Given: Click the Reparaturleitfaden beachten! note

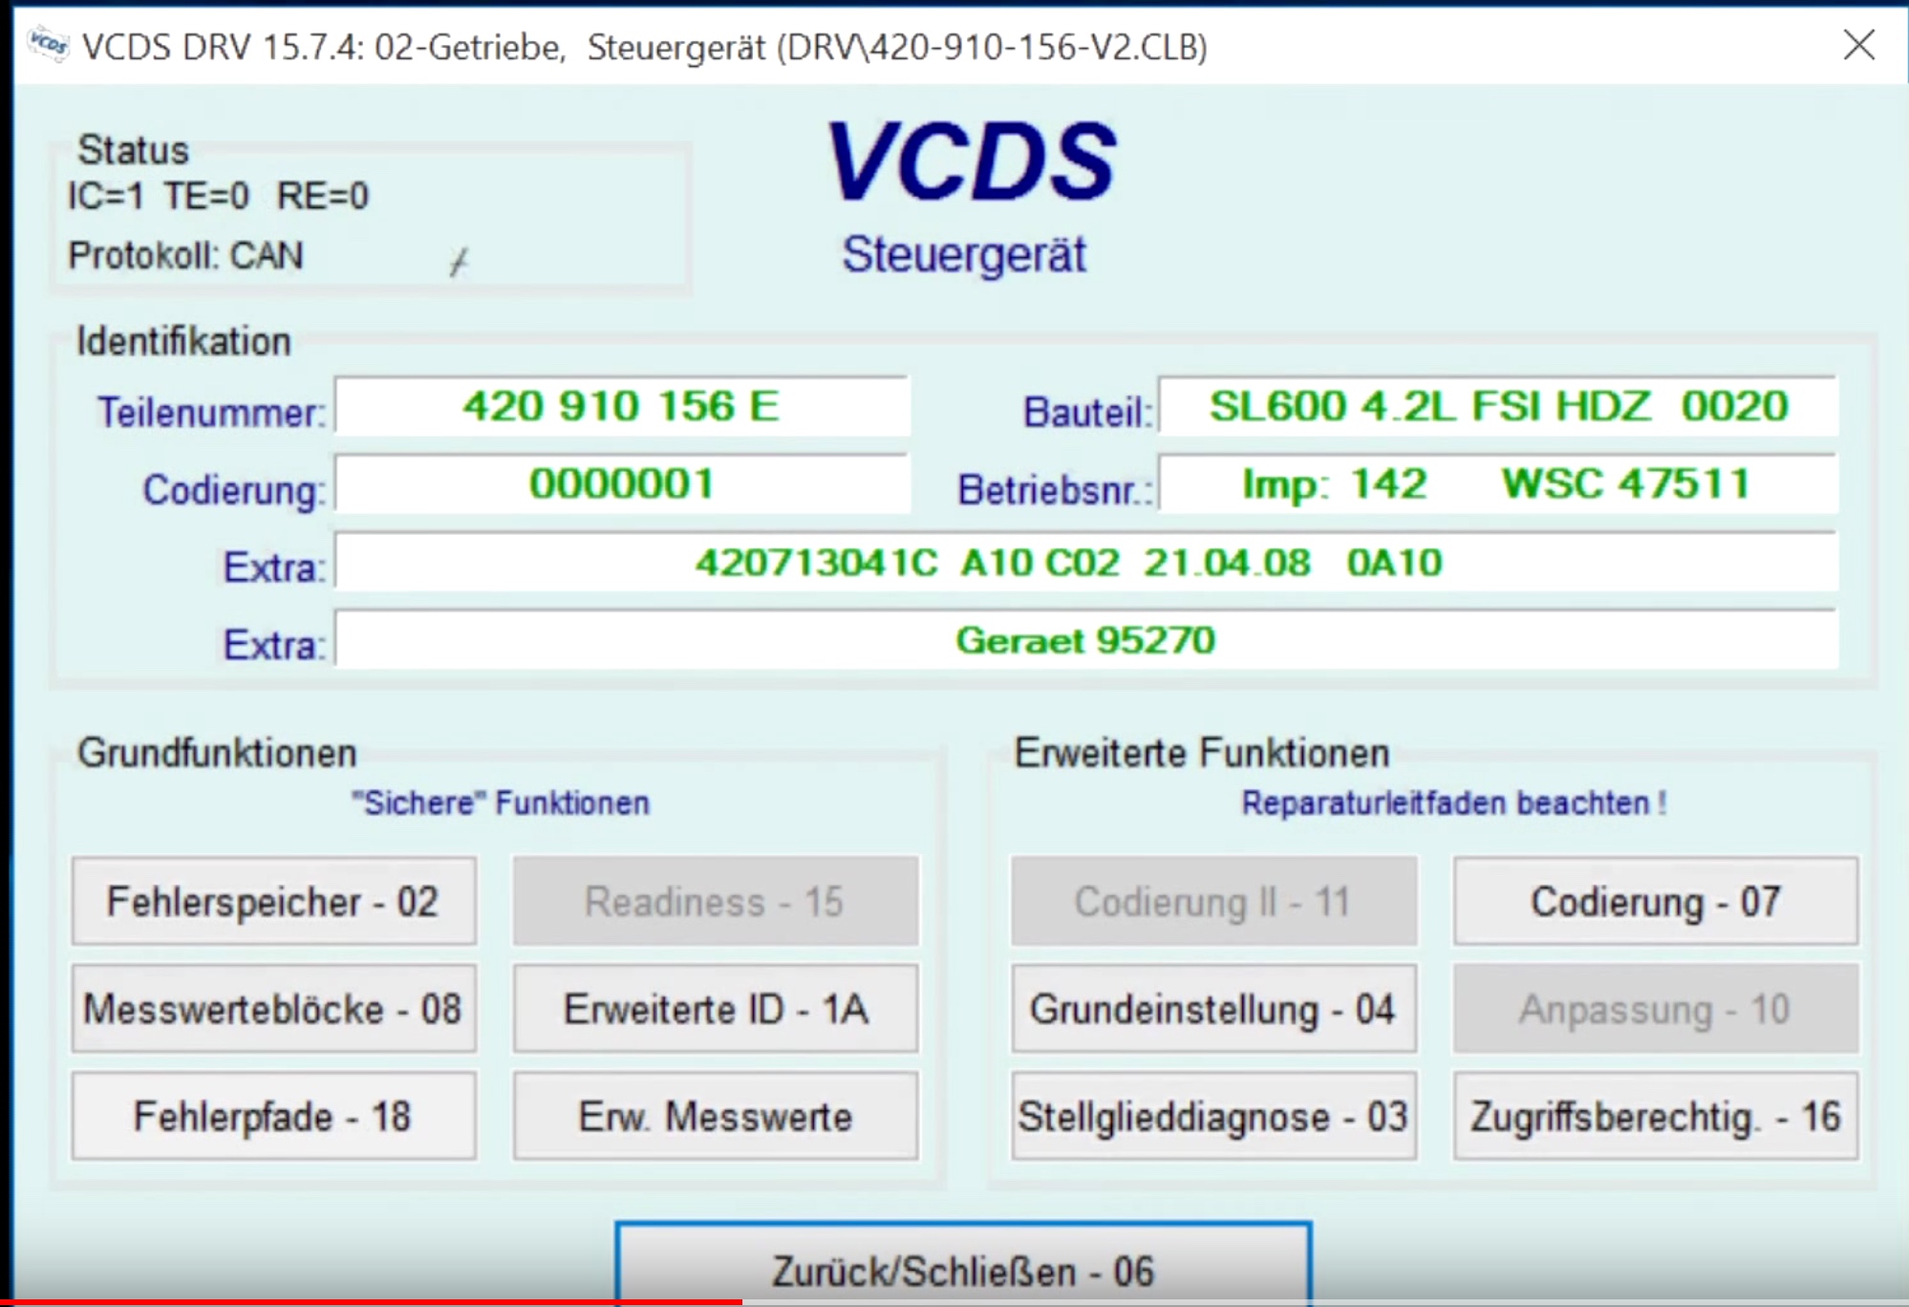Looking at the screenshot, I should [1453, 803].
